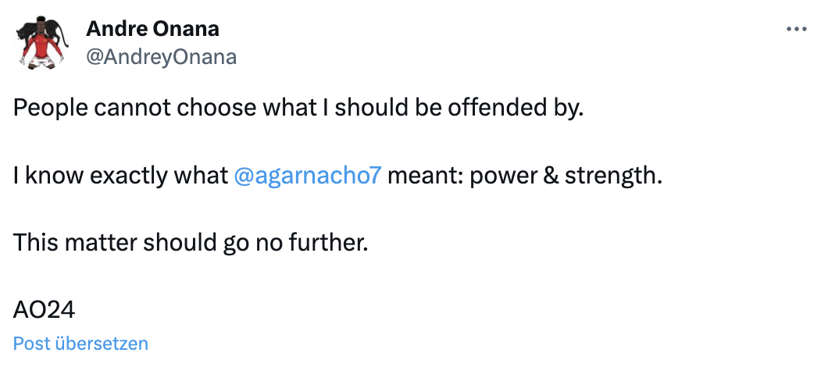
Task: Click the line 'This matter should go no further.'
Action: tap(190, 242)
